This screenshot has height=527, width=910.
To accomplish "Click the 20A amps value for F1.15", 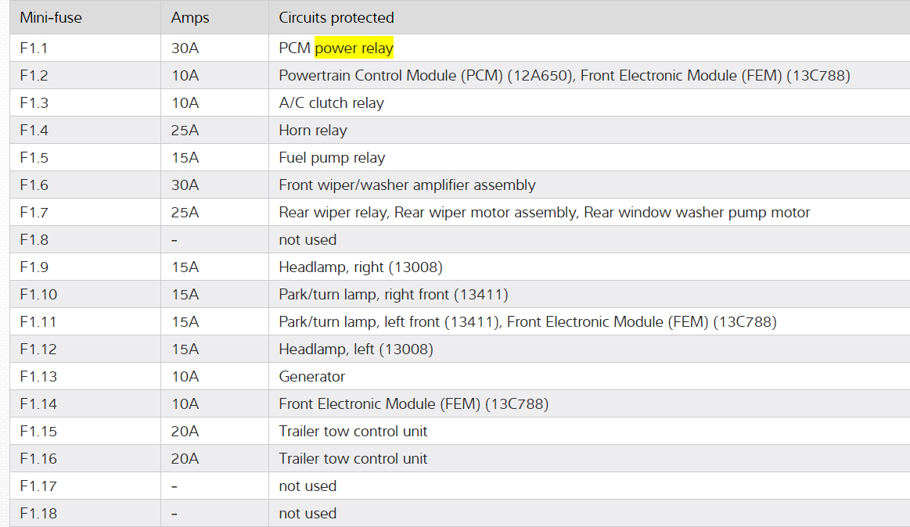I will pyautogui.click(x=185, y=432).
